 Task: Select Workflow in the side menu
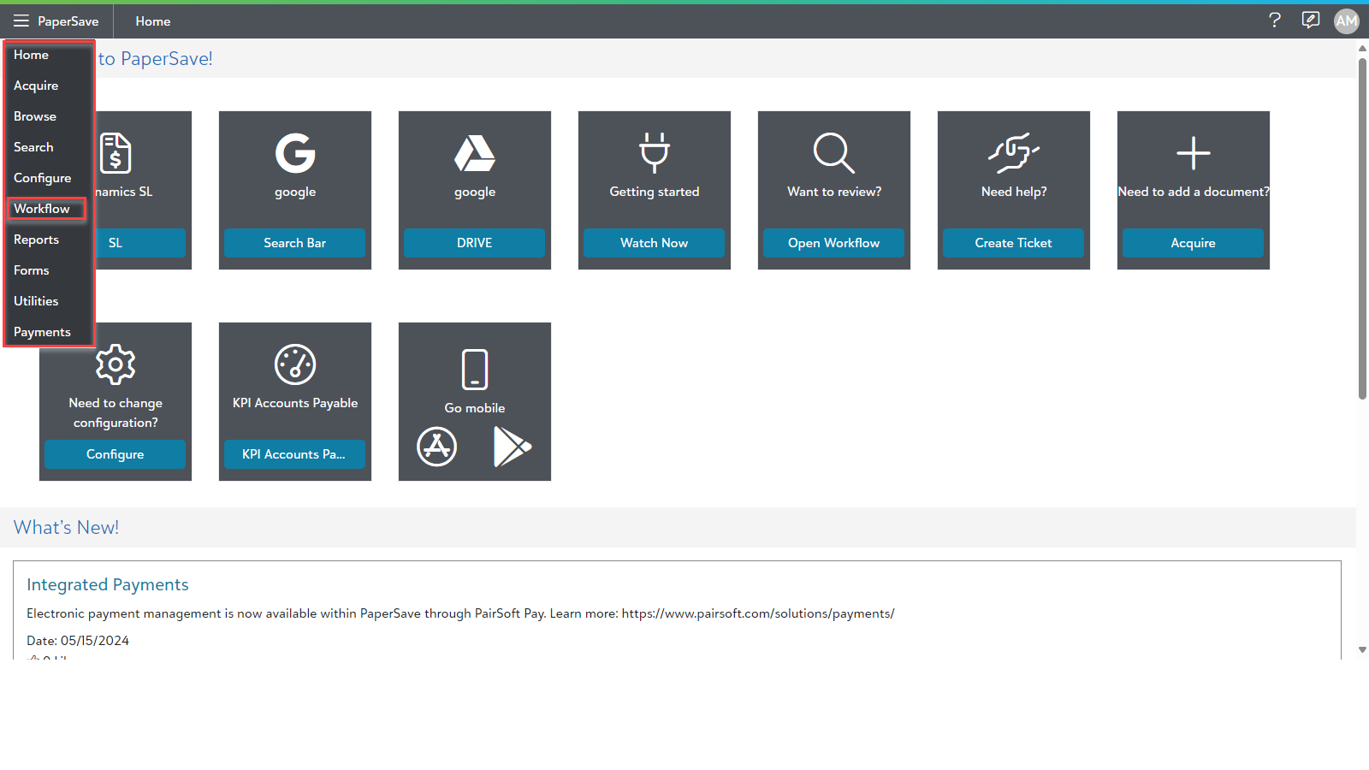click(42, 209)
